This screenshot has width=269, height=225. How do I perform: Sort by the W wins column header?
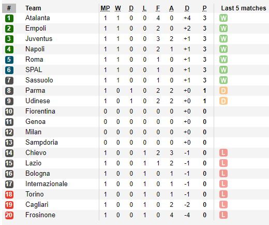pos(118,8)
